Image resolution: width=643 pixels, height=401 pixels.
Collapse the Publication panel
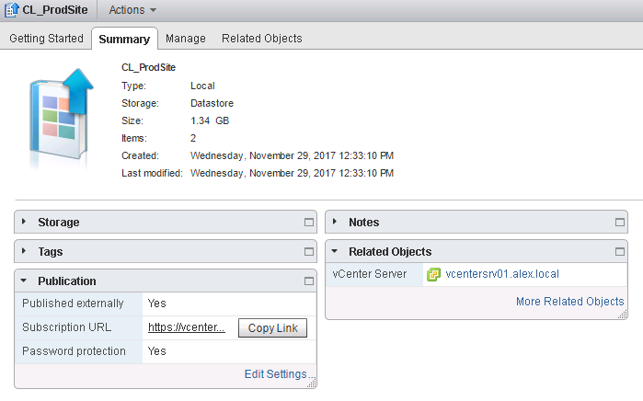click(x=25, y=281)
